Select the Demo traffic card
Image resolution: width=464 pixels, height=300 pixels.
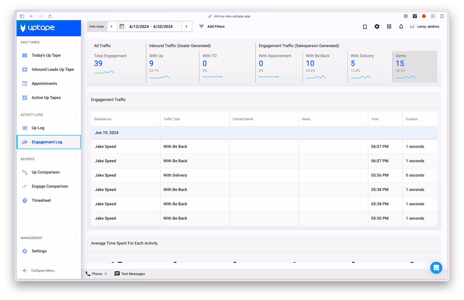(415, 67)
